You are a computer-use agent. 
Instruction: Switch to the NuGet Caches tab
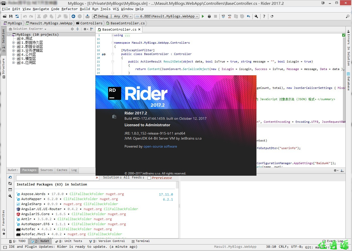(62, 170)
